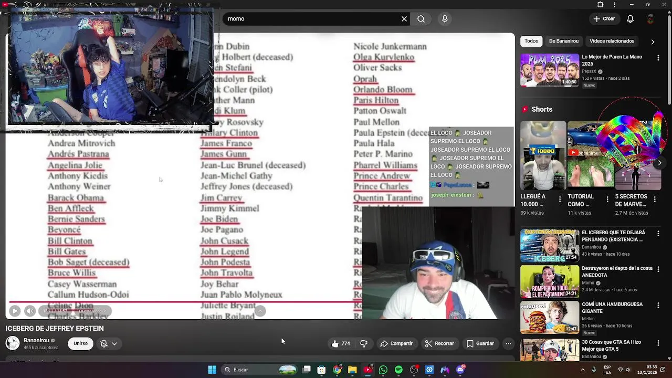Open more actions ellipsis under video
The width and height of the screenshot is (672, 378).
click(508, 343)
